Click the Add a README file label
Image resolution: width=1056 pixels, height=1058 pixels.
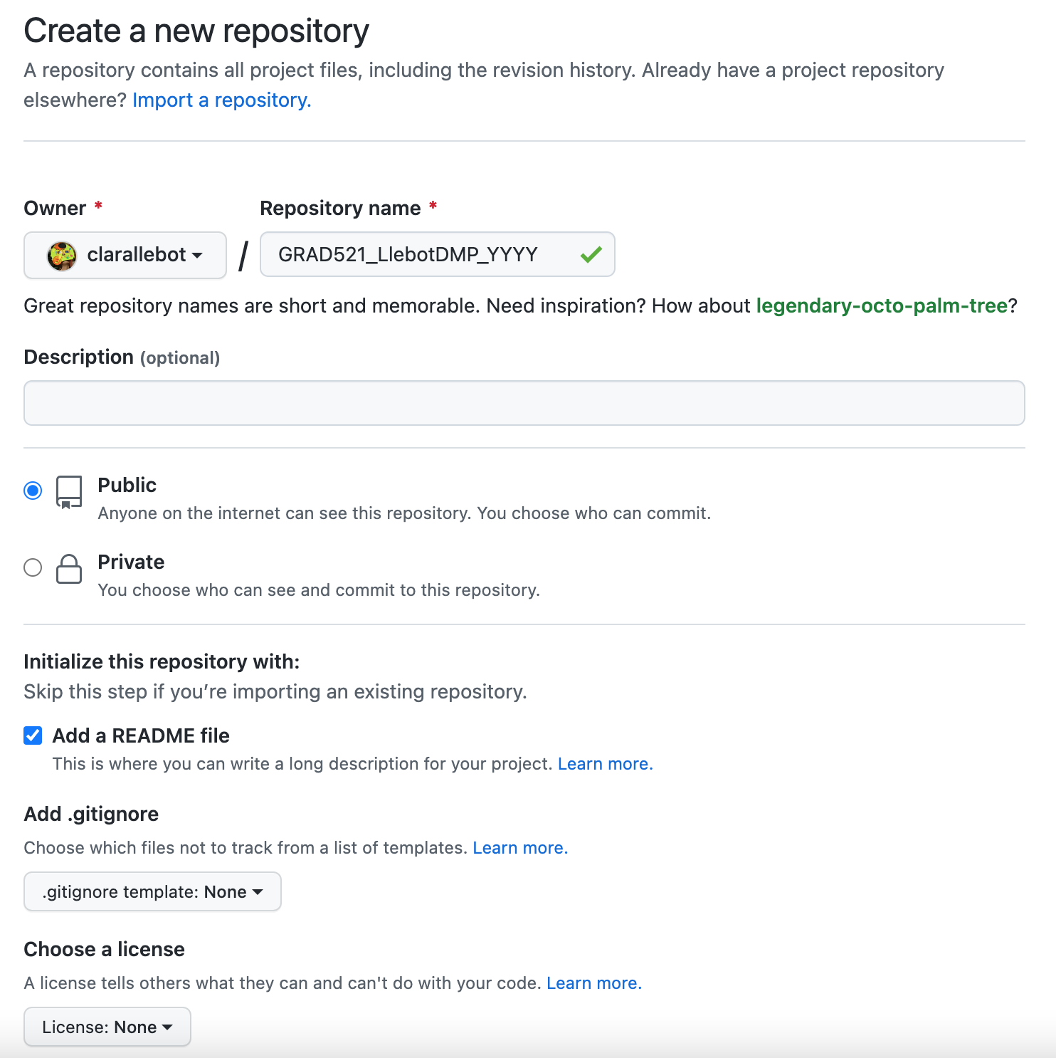[141, 735]
